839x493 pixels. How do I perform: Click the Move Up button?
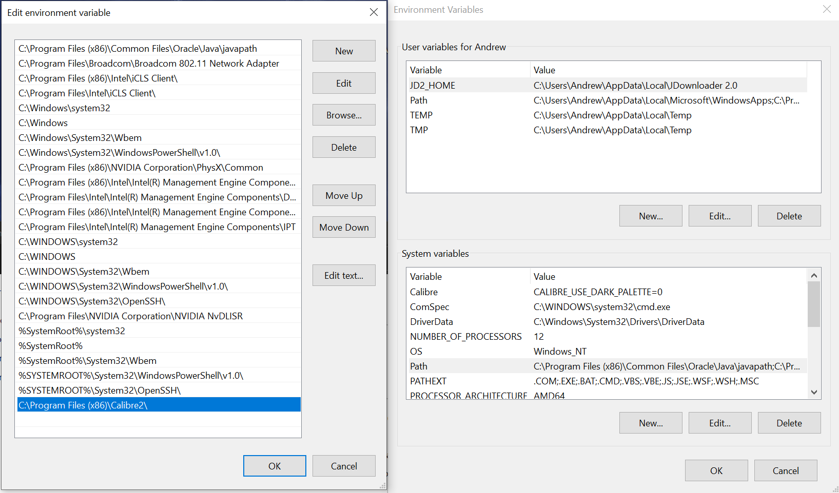(344, 195)
